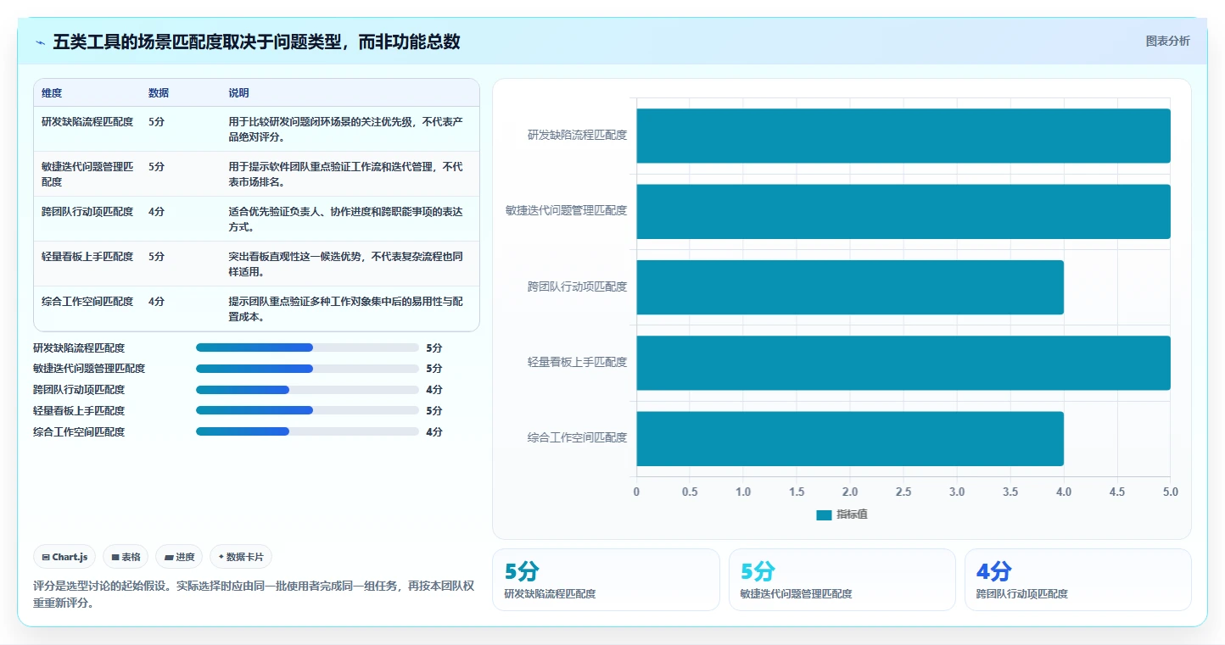The height and width of the screenshot is (645, 1225).
Task: Click chart bar for 轻量看板上手匹配度
Action: (x=903, y=363)
